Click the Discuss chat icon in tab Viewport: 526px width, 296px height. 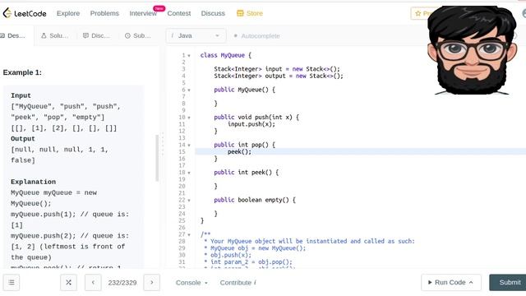pos(85,35)
